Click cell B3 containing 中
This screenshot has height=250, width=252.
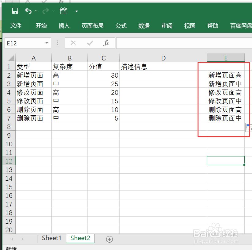(70, 84)
